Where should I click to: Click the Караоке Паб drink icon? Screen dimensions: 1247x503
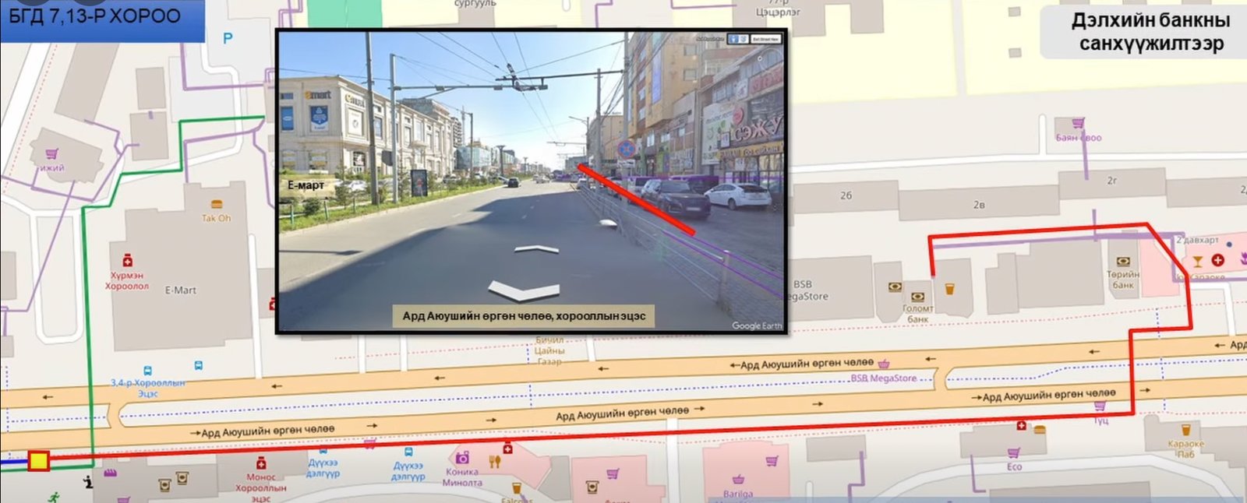point(1185,430)
